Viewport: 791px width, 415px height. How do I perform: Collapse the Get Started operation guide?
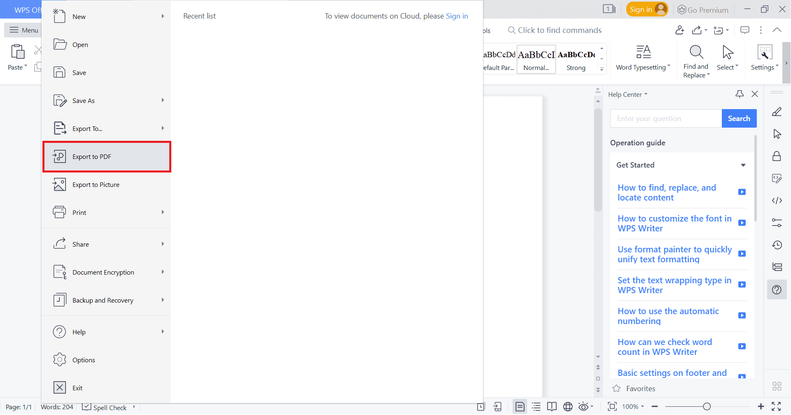coord(744,165)
